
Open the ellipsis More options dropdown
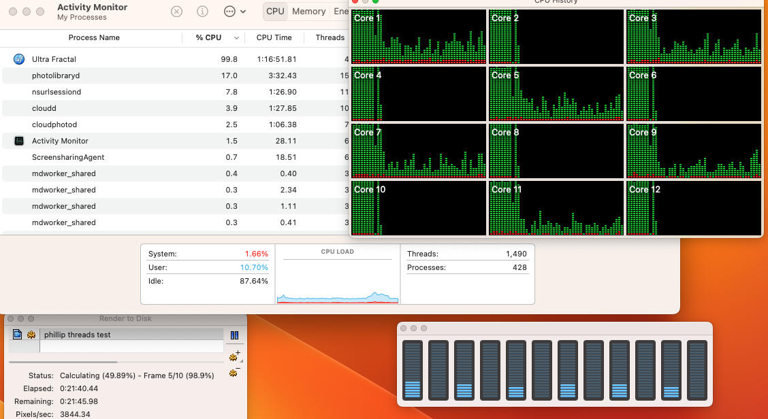pyautogui.click(x=234, y=12)
